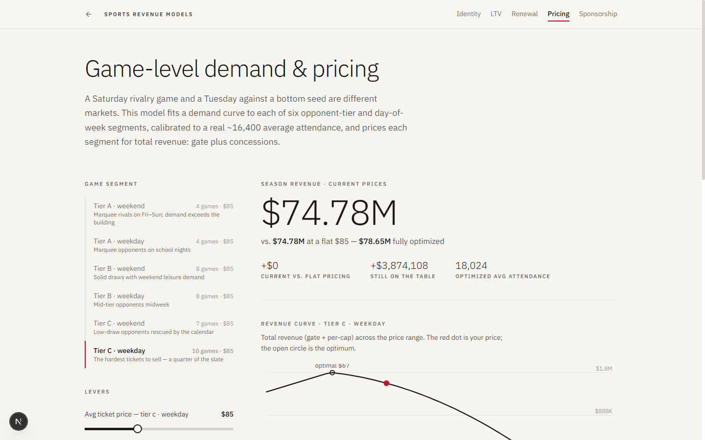Click the GAME SEGMENT section label

[111, 184]
